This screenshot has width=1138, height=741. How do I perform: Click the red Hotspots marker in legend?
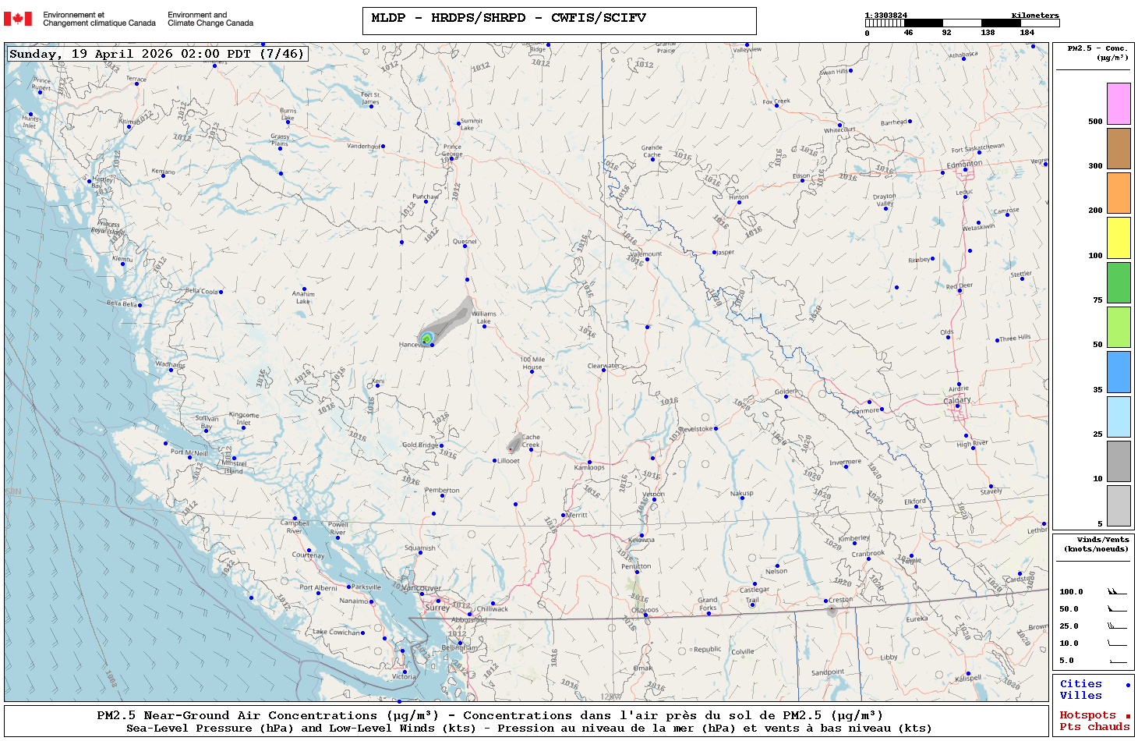tap(1127, 716)
